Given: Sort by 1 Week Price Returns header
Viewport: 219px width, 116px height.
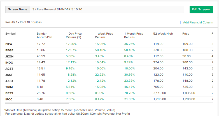Looking at the screenshot, I should 104,35.
